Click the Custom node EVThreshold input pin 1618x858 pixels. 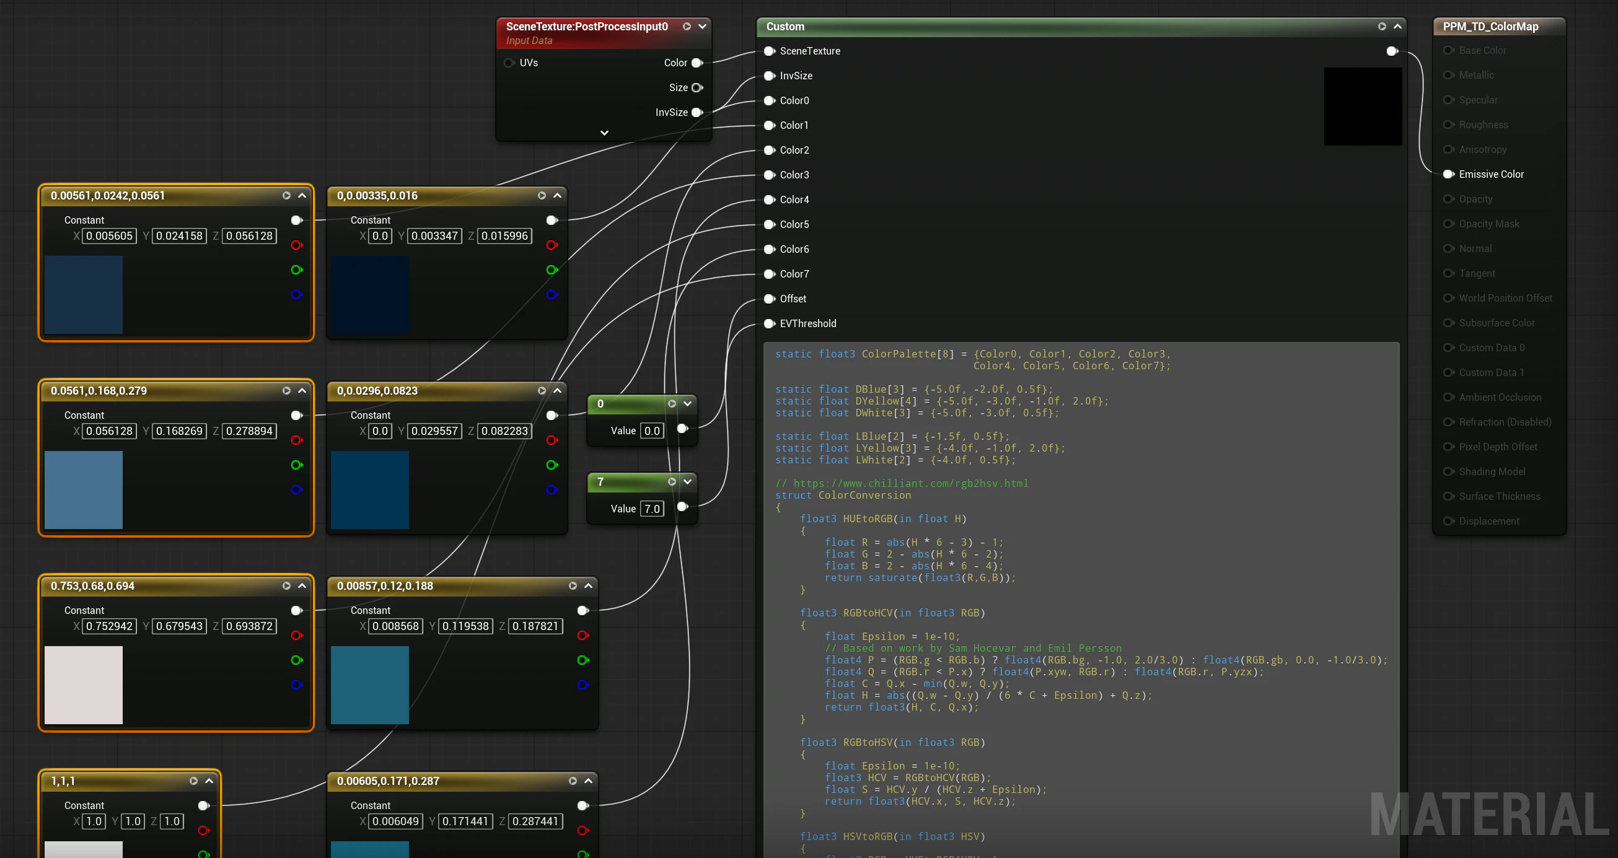point(769,323)
